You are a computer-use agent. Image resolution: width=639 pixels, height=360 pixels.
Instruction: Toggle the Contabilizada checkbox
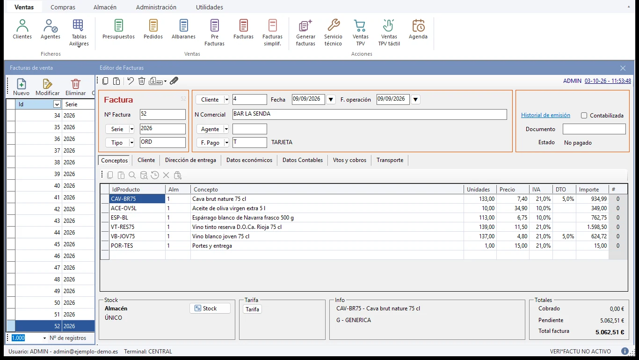click(x=584, y=115)
